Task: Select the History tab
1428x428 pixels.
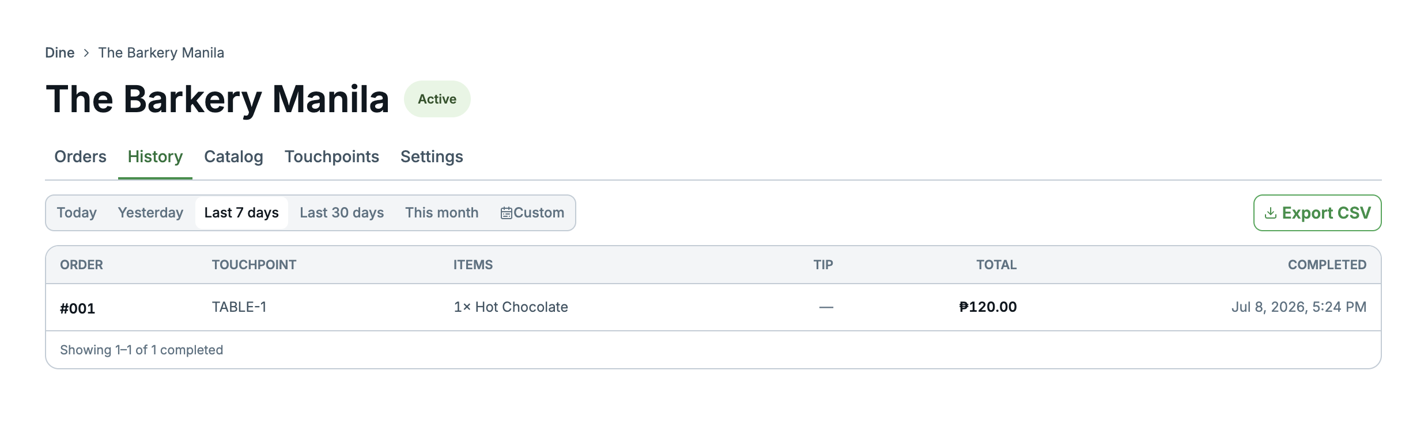Action: pos(155,156)
